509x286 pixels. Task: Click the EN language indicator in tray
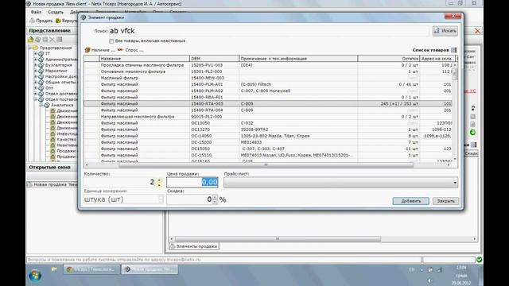[412, 269]
